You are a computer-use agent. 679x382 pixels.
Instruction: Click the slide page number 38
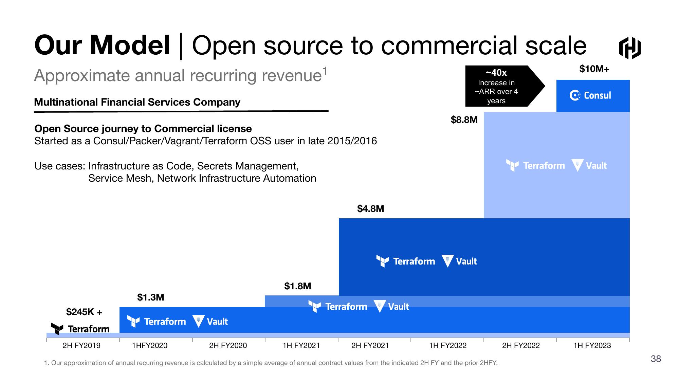pyautogui.click(x=656, y=359)
